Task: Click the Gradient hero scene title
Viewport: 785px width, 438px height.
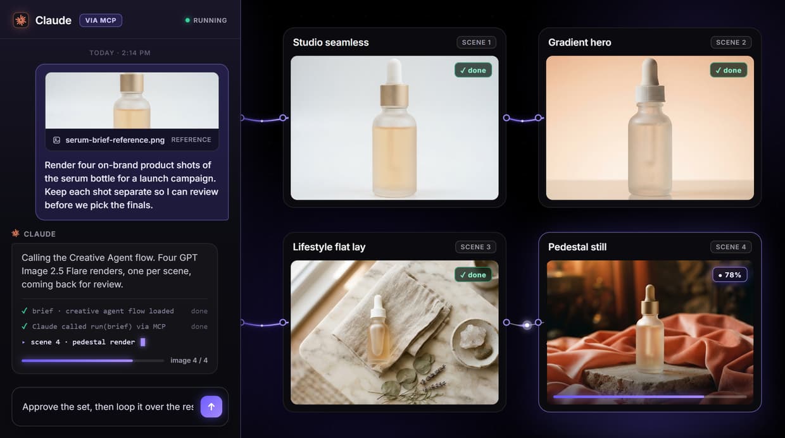Action: 580,42
